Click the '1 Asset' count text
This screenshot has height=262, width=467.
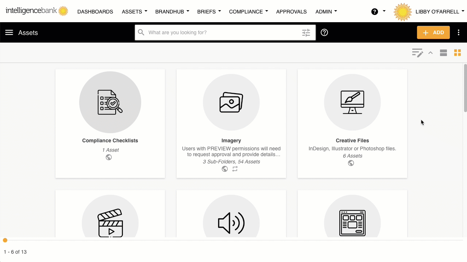110,150
